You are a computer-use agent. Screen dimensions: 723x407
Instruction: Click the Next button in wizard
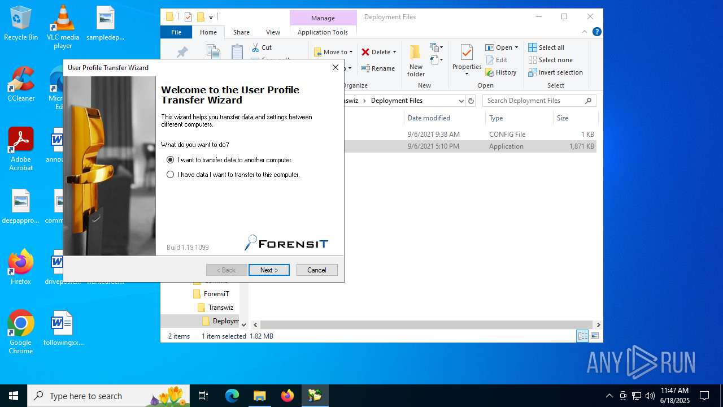pyautogui.click(x=269, y=270)
